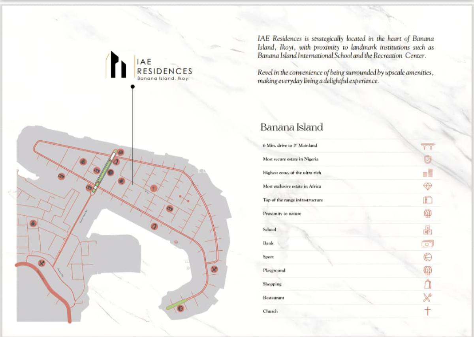Click the shield icon for most secure estate
Image resolution: width=474 pixels, height=337 pixels.
click(427, 159)
